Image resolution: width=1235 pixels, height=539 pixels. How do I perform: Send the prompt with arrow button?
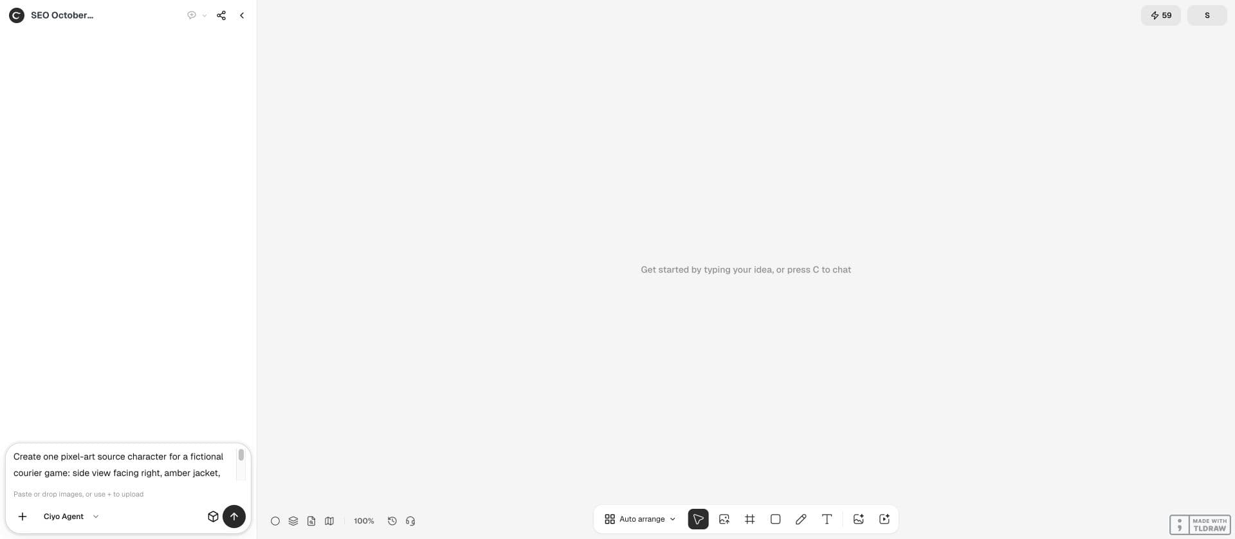click(234, 517)
